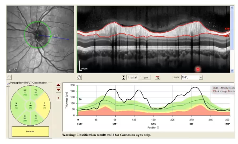Click the fundus image at the optic disc center
The height and width of the screenshot is (144, 238).
(37, 35)
